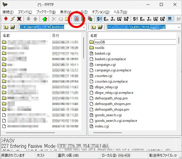Open the コマンド(C) menu
This screenshot has width=182, height=159.
(25, 12)
